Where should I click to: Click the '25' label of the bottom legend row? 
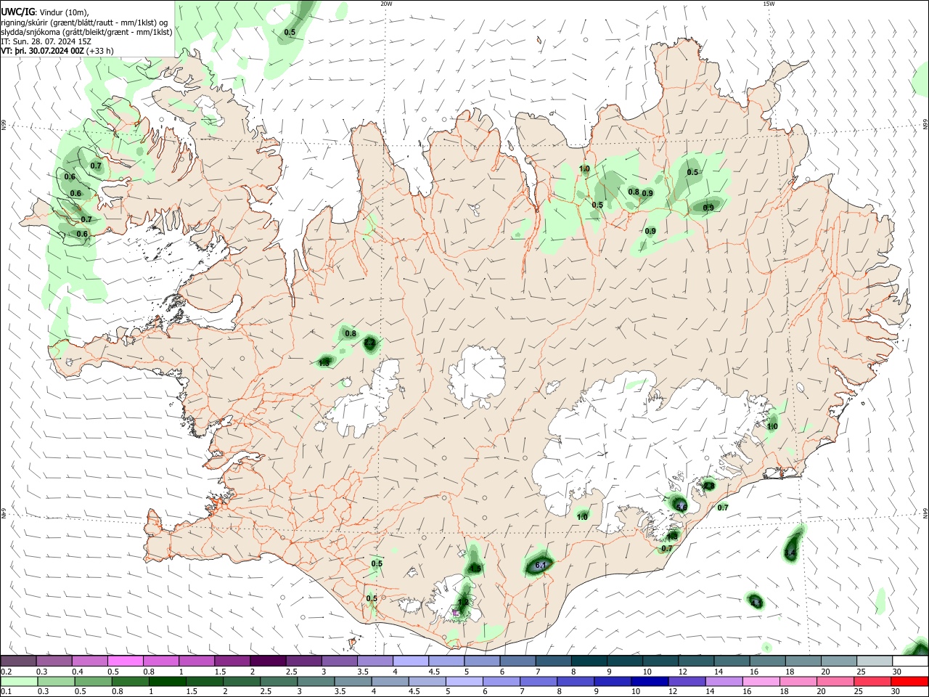point(859,691)
